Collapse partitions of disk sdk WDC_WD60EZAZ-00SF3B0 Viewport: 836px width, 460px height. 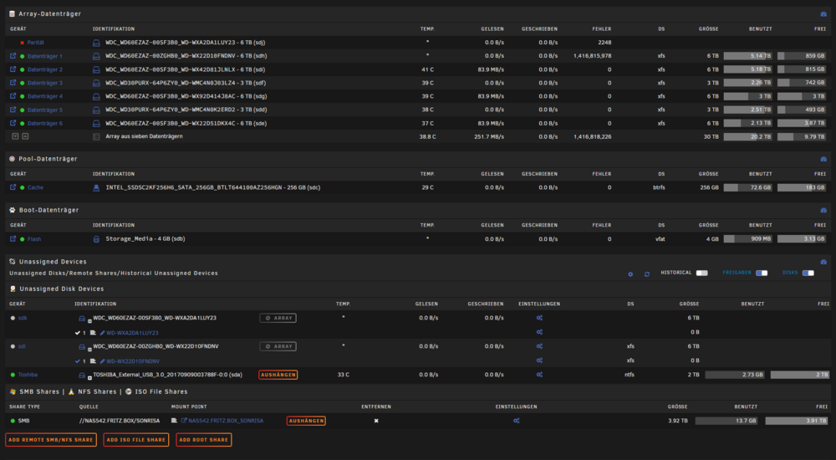click(89, 320)
